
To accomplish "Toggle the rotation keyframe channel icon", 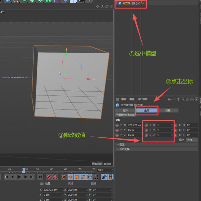I will click(83, 177).
